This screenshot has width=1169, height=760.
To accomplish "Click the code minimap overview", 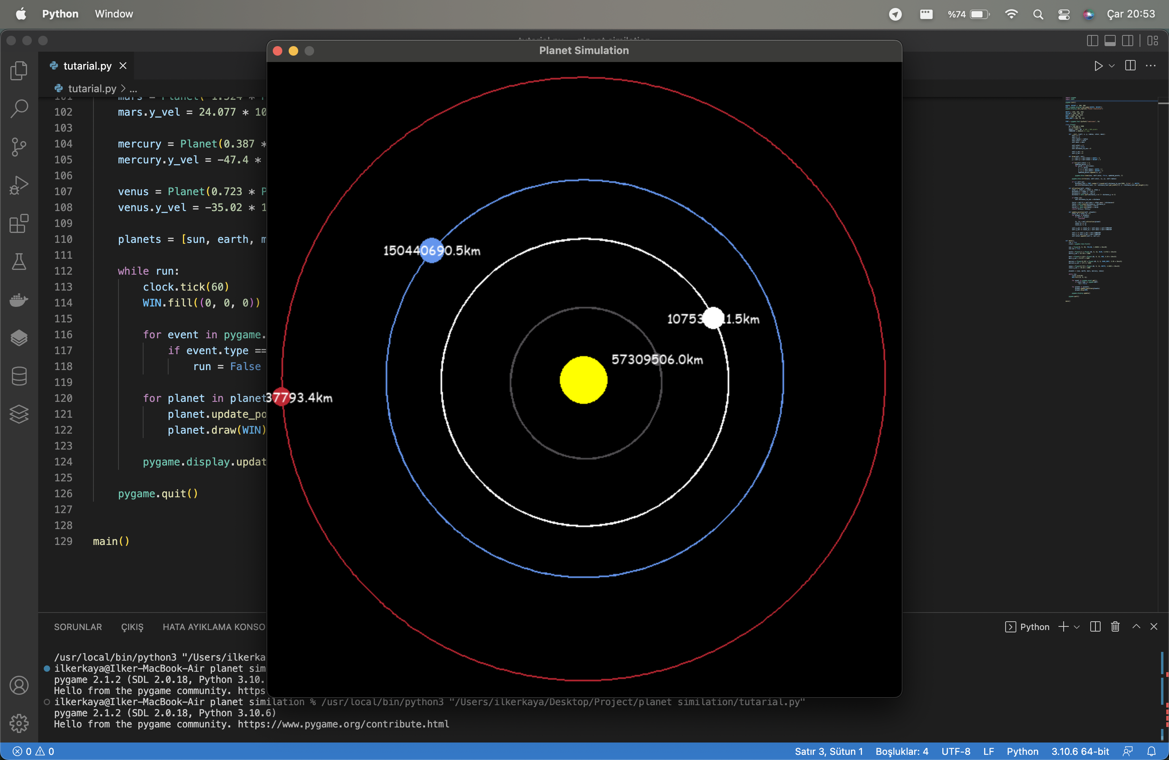I will point(1105,196).
